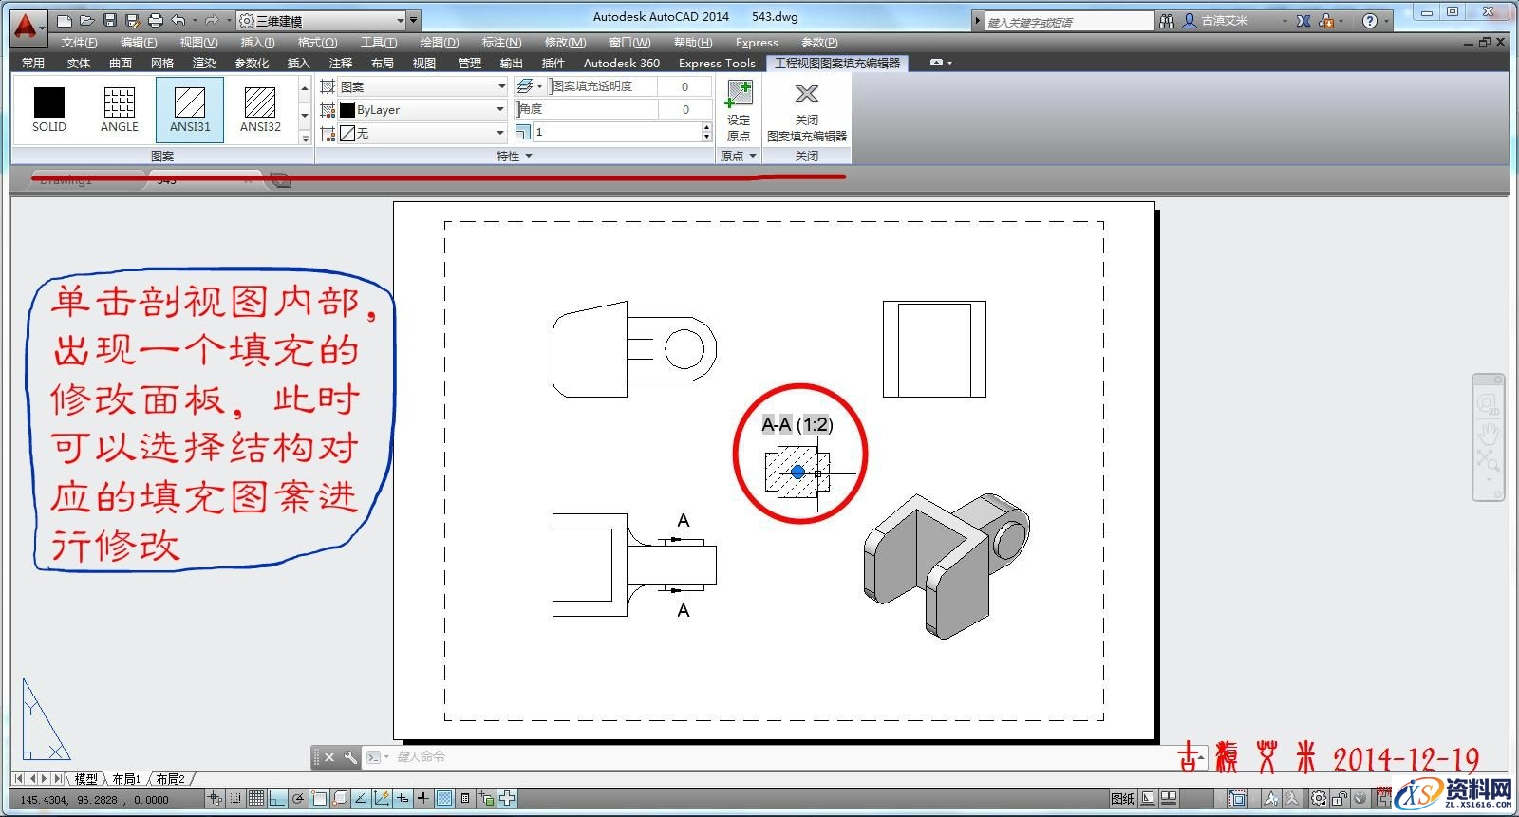Image resolution: width=1519 pixels, height=817 pixels.
Task: Click the binoculars search icon
Action: coord(1167,21)
